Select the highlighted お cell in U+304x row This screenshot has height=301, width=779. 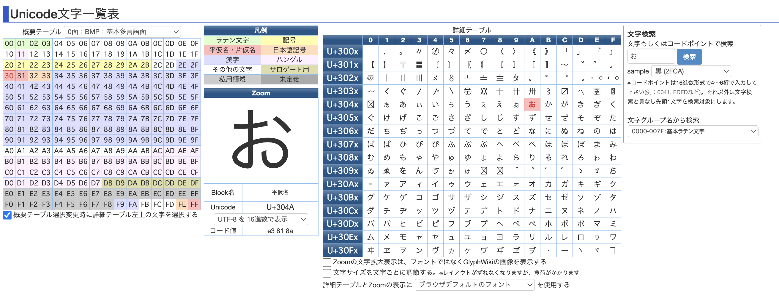532,104
